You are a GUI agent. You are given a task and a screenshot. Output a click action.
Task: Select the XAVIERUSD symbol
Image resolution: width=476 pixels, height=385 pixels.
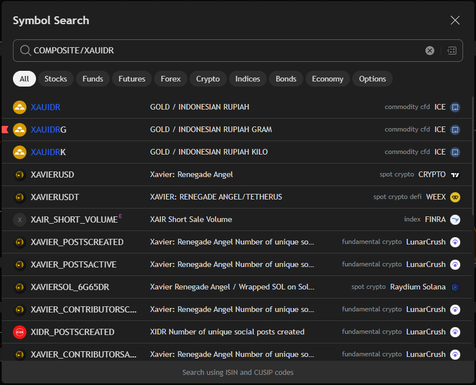pos(52,175)
